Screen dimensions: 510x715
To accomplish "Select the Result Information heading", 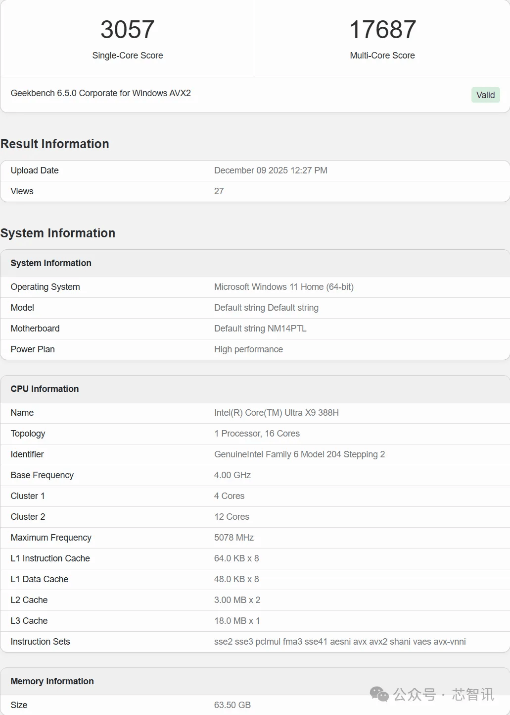I will pos(55,144).
